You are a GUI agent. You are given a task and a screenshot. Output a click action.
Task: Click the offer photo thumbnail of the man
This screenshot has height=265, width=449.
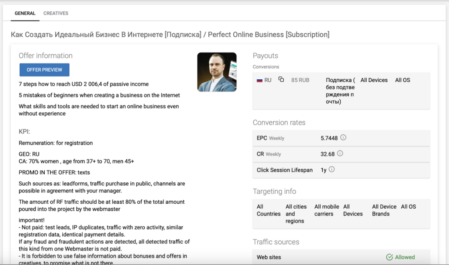pyautogui.click(x=217, y=72)
